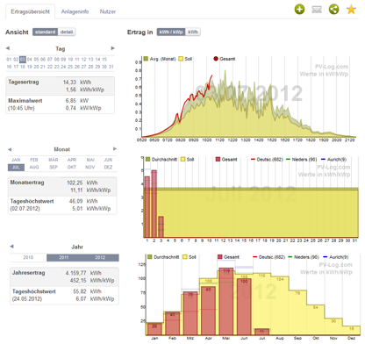Go to previous month arrow
Image resolution: width=365 pixels, height=344 pixels.
[x=10, y=149]
